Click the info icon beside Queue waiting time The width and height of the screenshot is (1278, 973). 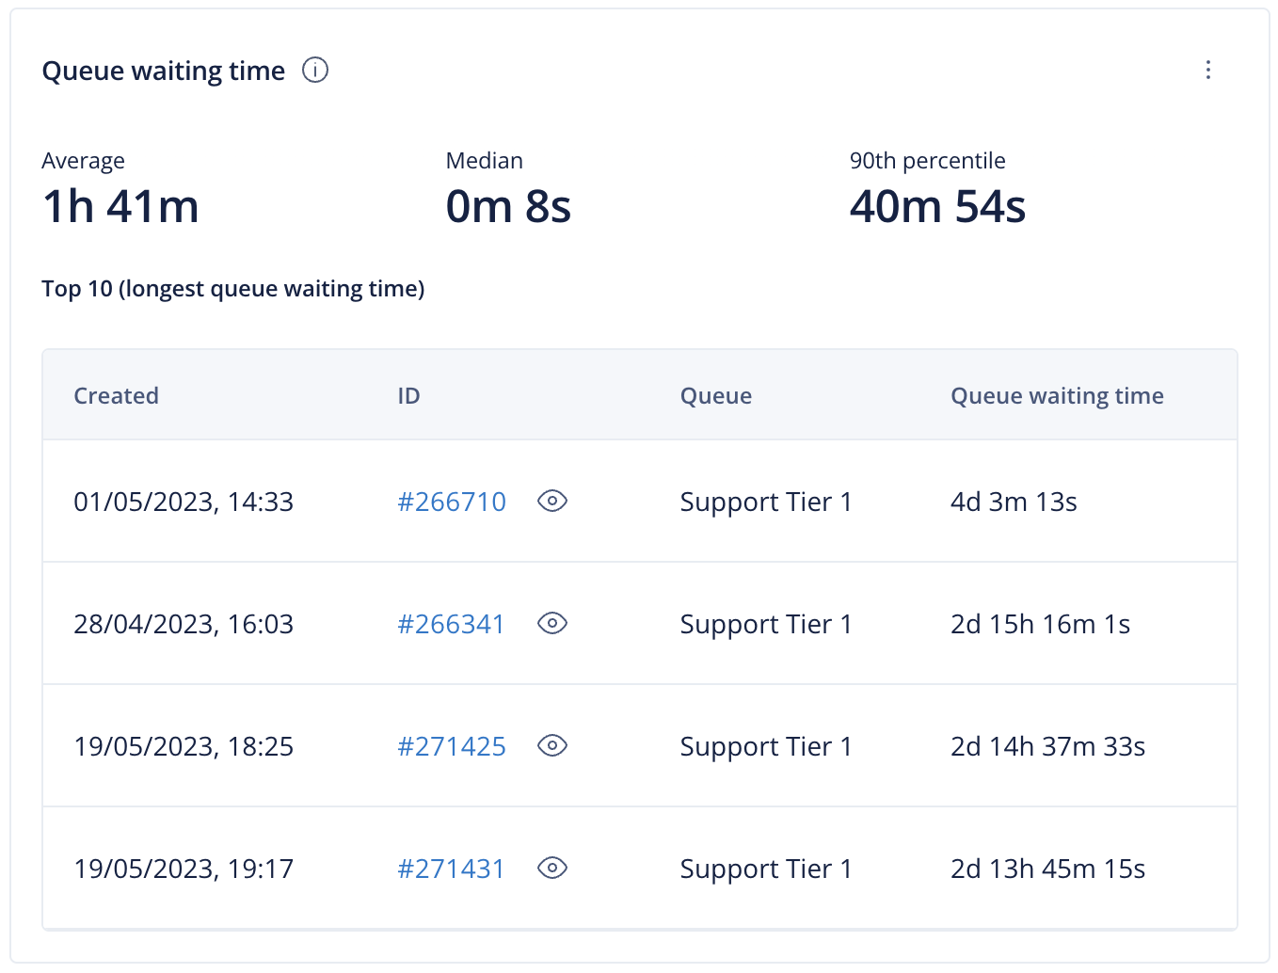click(315, 71)
